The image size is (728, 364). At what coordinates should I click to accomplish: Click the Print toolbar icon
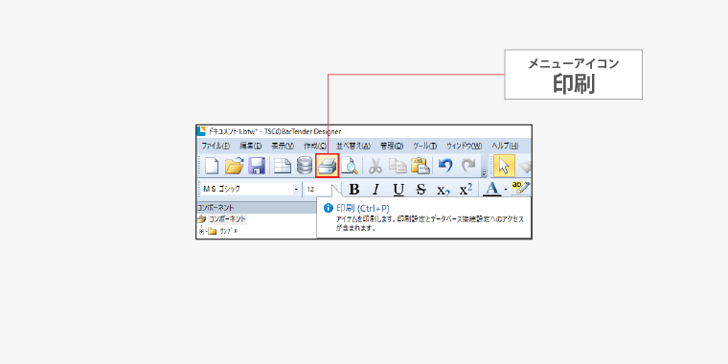pyautogui.click(x=327, y=166)
